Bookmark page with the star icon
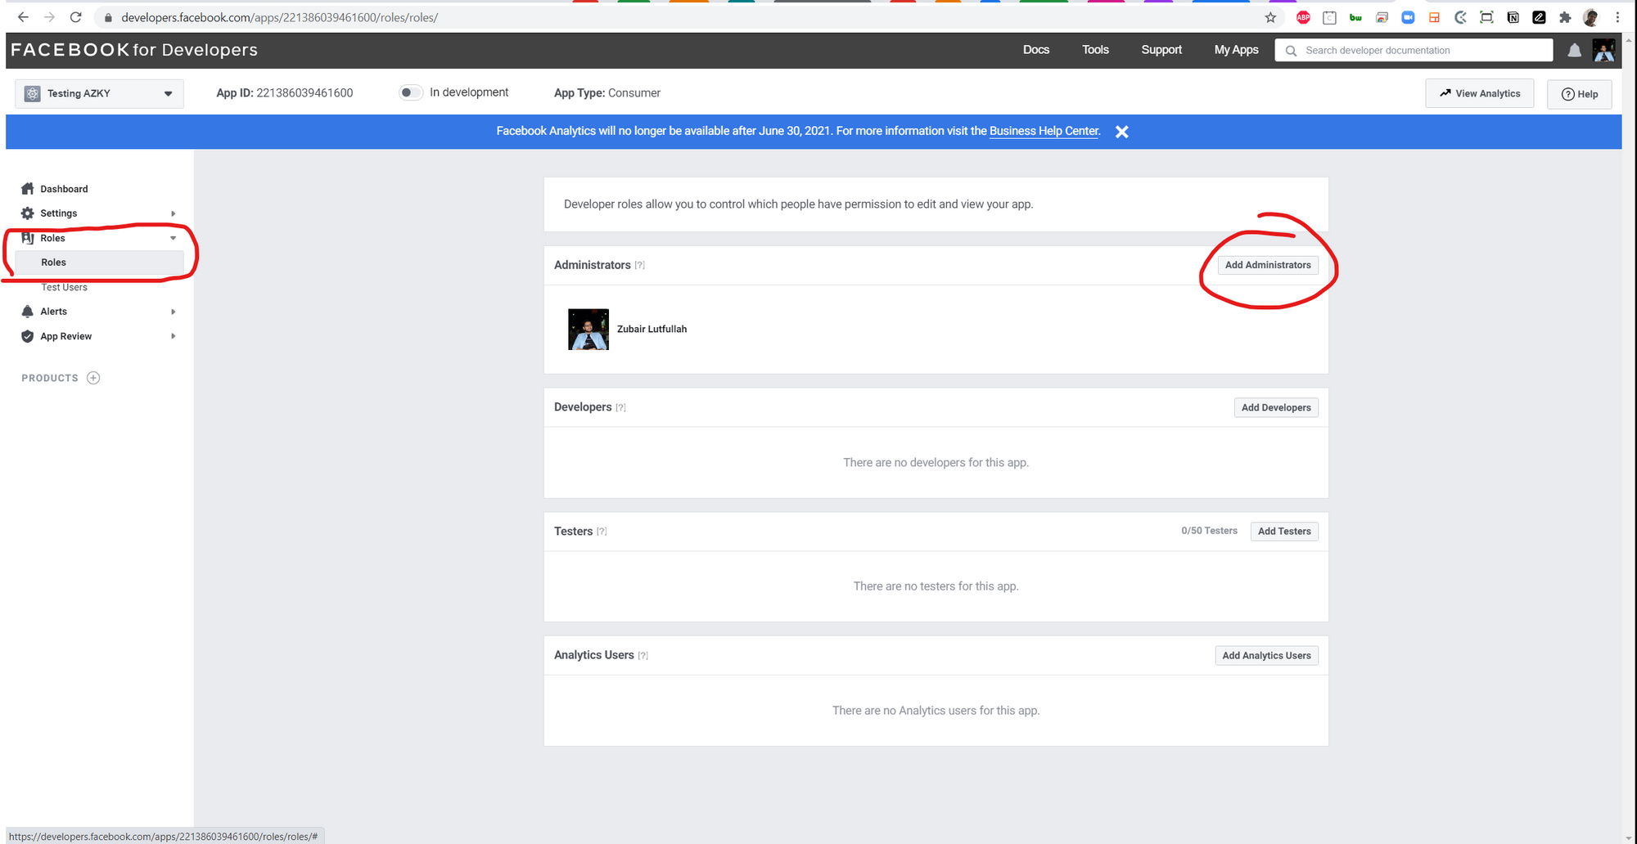The height and width of the screenshot is (844, 1637). tap(1270, 17)
